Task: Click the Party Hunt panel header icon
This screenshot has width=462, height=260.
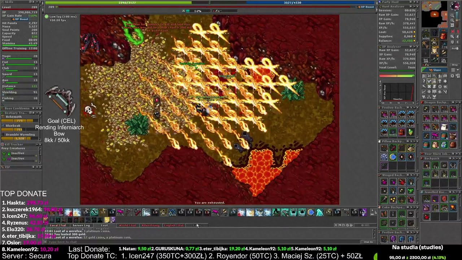Action: (380, 2)
